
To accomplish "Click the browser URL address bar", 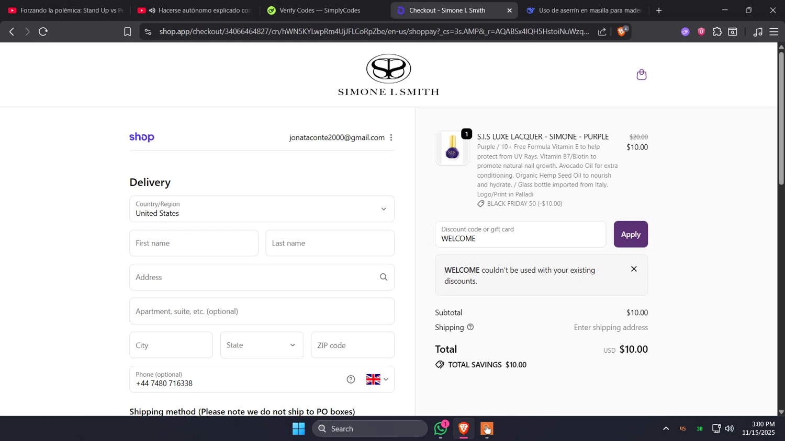I will [374, 32].
